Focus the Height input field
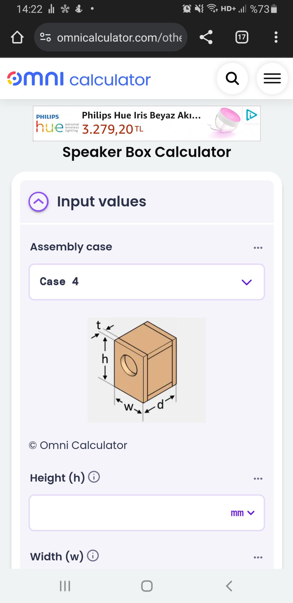This screenshot has height=603, width=293. tap(129, 513)
